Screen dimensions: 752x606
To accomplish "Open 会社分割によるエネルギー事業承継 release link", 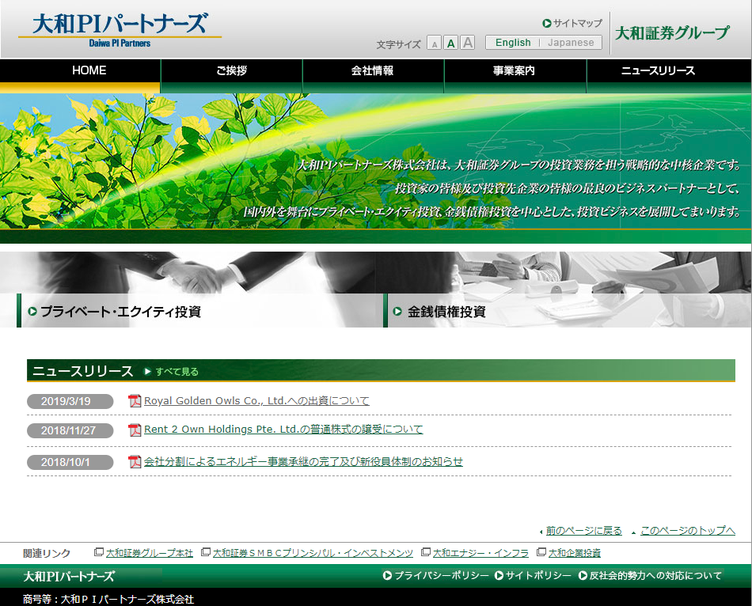I will (x=303, y=462).
